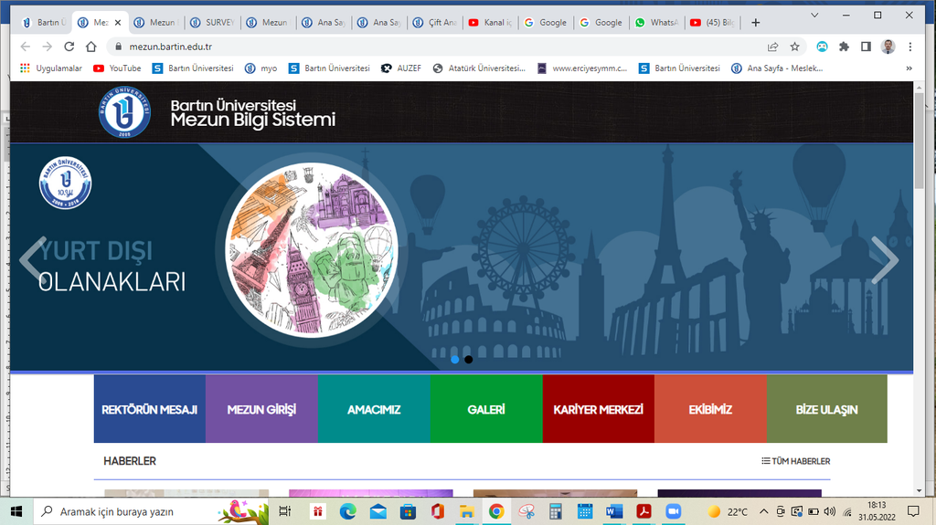Viewport: 936px width, 525px height.
Task: Click the browser reload page icon
Action: click(69, 47)
